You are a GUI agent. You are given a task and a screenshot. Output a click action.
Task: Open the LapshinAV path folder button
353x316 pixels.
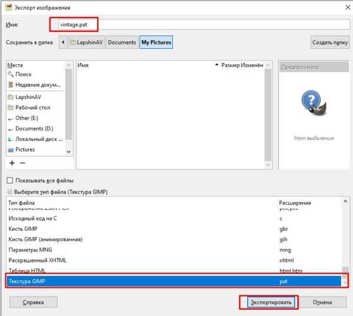click(x=86, y=42)
